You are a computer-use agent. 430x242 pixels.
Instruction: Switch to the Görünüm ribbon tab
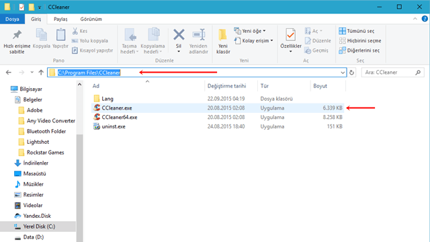click(91, 19)
